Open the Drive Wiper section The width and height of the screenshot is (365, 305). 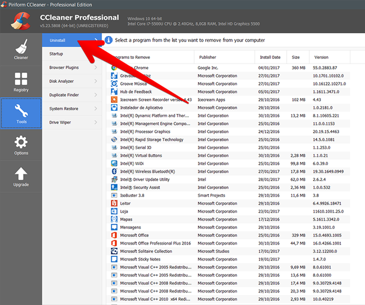pyautogui.click(x=60, y=123)
